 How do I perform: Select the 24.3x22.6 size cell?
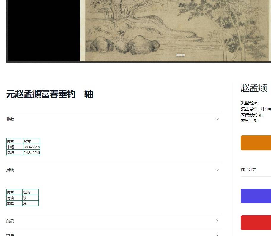[31, 153]
